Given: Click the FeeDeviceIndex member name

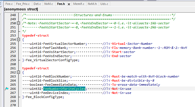Looking at the screenshot, I should point(55,93).
